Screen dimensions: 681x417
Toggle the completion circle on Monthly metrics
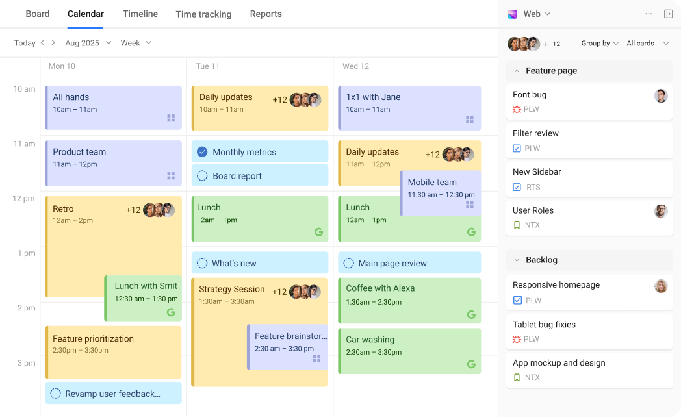(x=202, y=151)
